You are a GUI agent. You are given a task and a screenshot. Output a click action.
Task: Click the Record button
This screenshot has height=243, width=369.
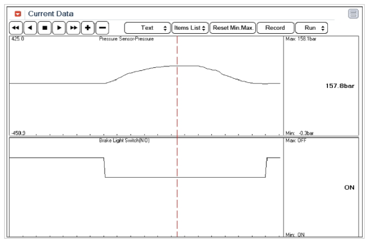click(275, 28)
